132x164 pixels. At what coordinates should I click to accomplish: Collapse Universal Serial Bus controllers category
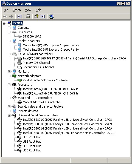[9, 115]
